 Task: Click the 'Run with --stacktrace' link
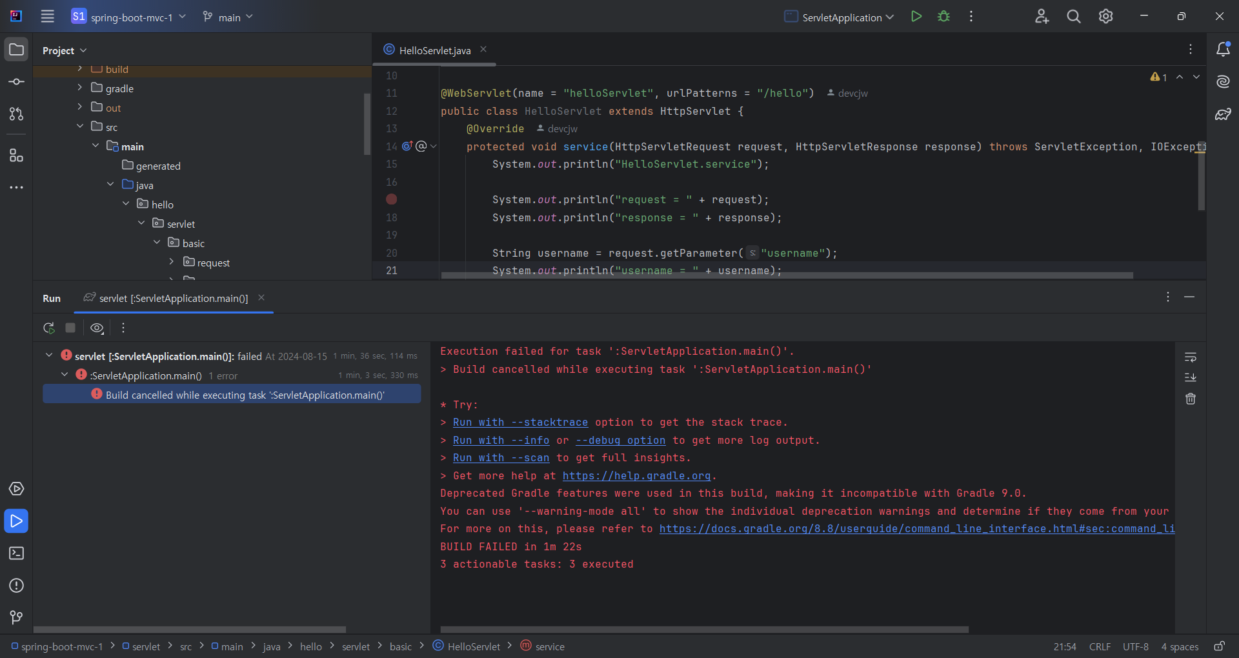tap(520, 423)
